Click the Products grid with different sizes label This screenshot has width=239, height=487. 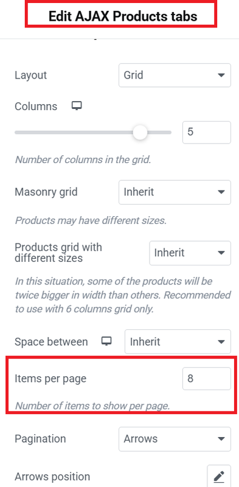[x=58, y=253]
